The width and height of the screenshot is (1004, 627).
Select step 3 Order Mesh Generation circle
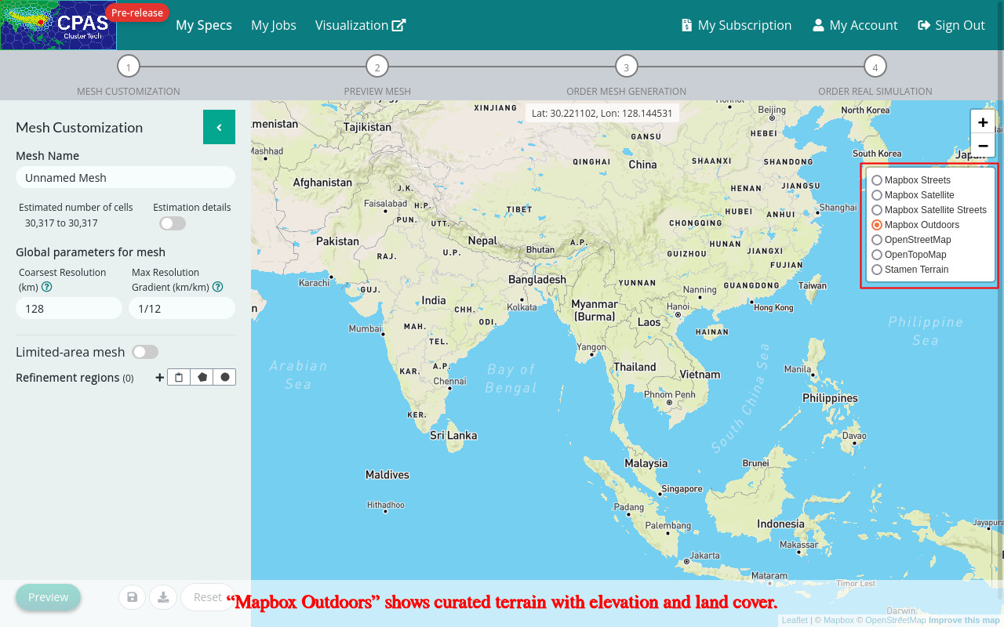[626, 67]
